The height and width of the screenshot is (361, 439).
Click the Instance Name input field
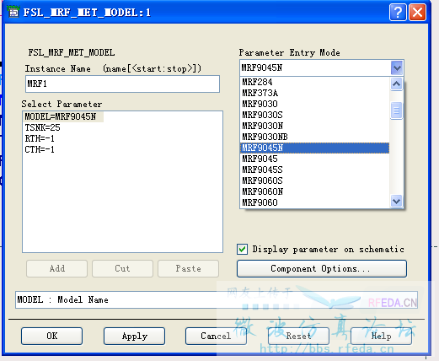[122, 84]
